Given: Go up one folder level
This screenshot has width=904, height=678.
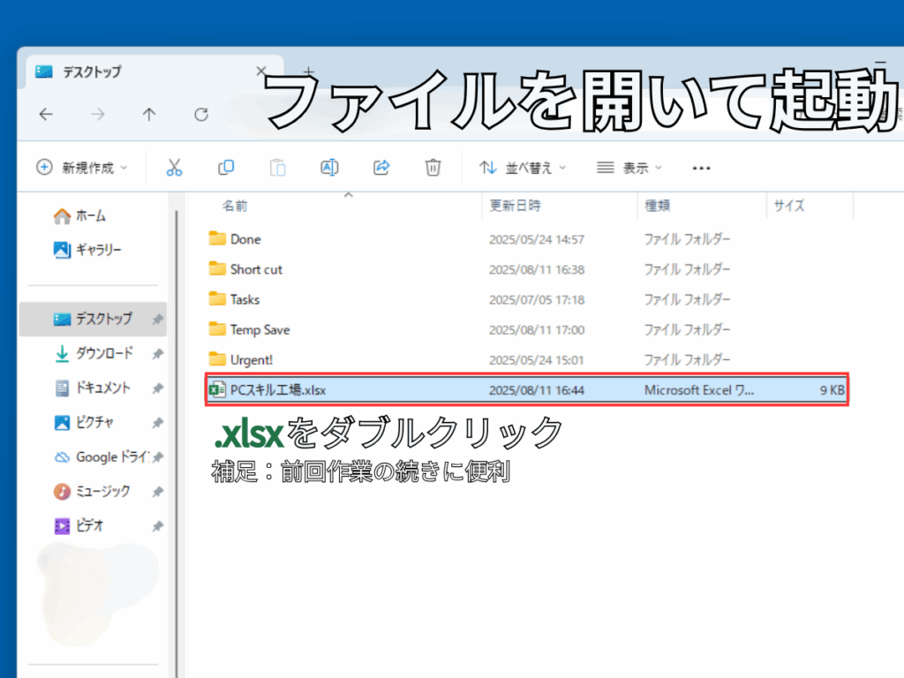Looking at the screenshot, I should tap(149, 114).
